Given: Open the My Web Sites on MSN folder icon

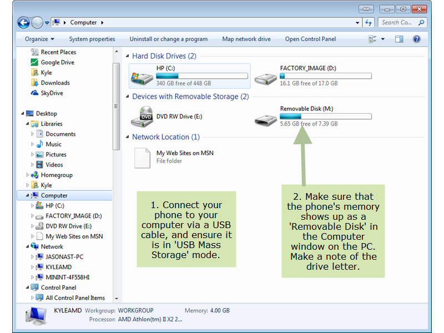Looking at the screenshot, I should pos(142,158).
